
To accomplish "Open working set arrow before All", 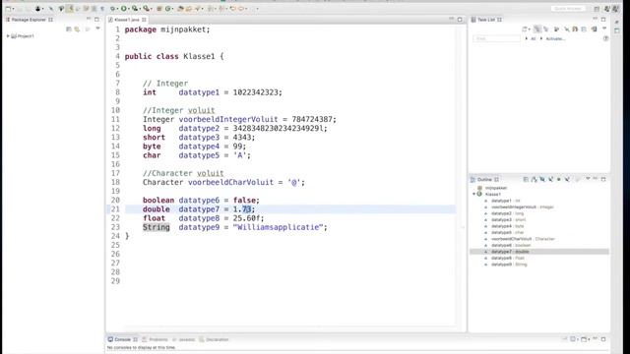I will click(x=527, y=38).
